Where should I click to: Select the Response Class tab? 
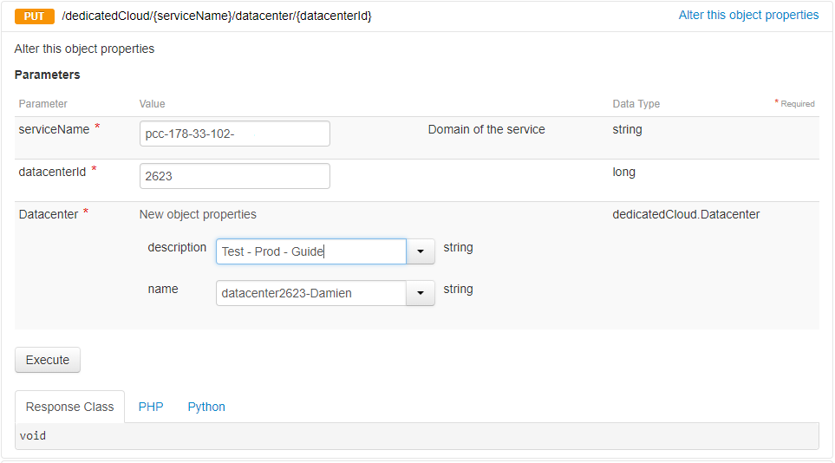point(69,407)
